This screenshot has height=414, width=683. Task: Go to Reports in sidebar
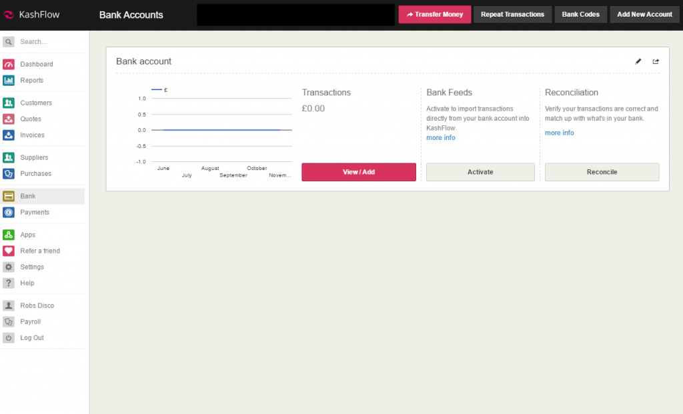click(32, 81)
